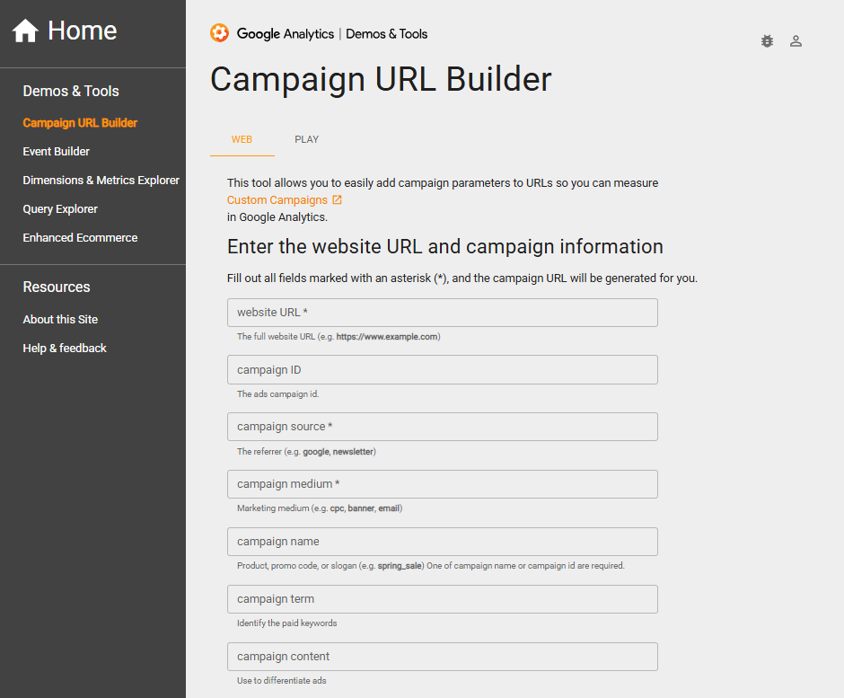Image resolution: width=844 pixels, height=698 pixels.
Task: Open Enhanced Ecommerce in sidebar
Action: point(80,237)
